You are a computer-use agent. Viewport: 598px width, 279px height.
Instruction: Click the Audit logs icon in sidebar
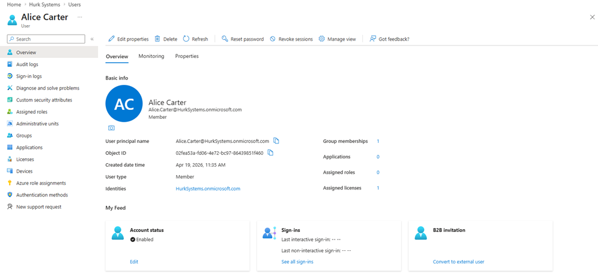(x=10, y=65)
